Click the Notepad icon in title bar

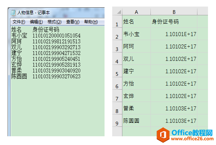(13, 12)
